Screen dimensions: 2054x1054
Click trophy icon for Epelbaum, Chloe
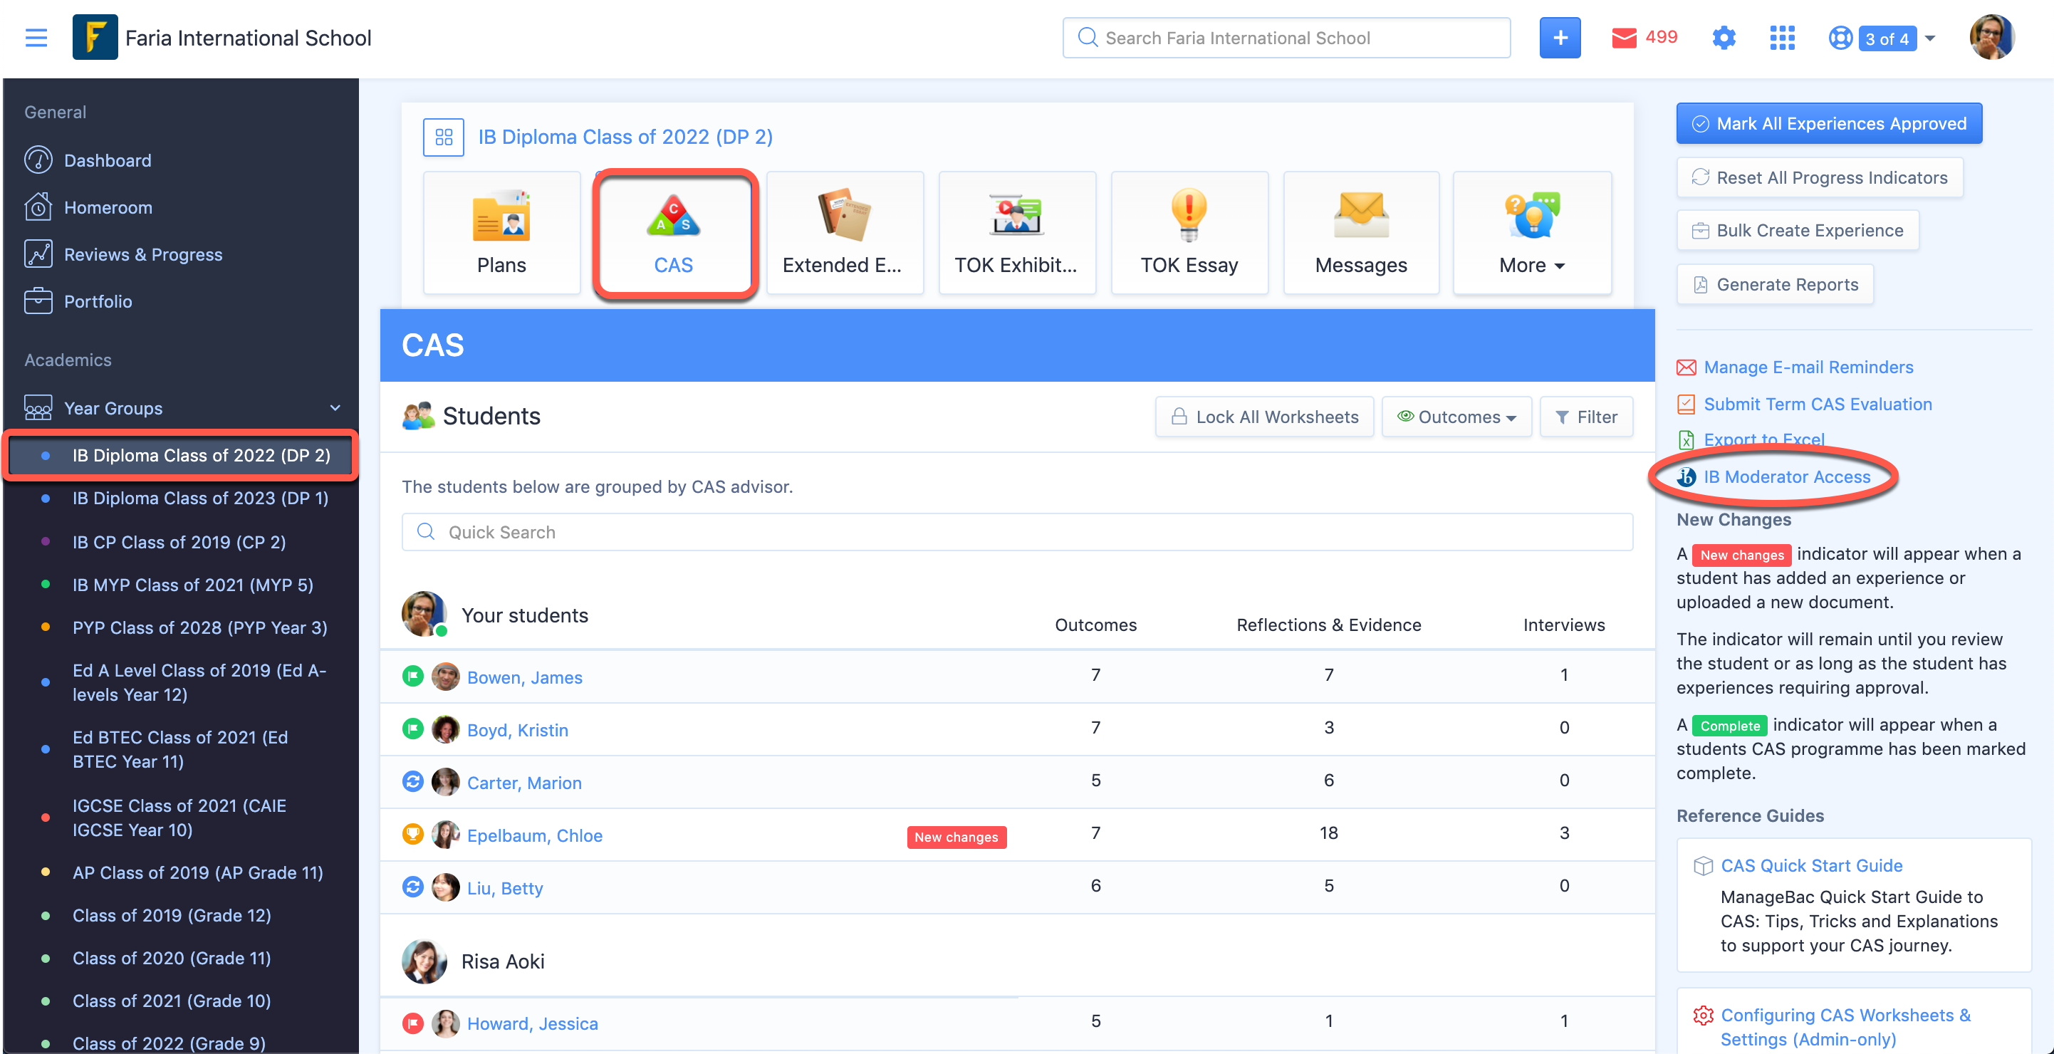coord(412,835)
